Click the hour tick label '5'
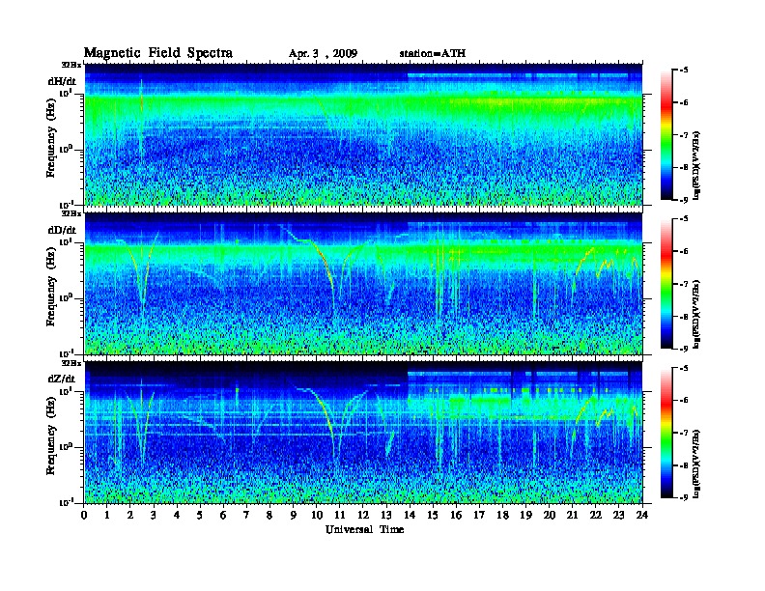Image resolution: width=765 pixels, height=591 pixels. tap(200, 516)
